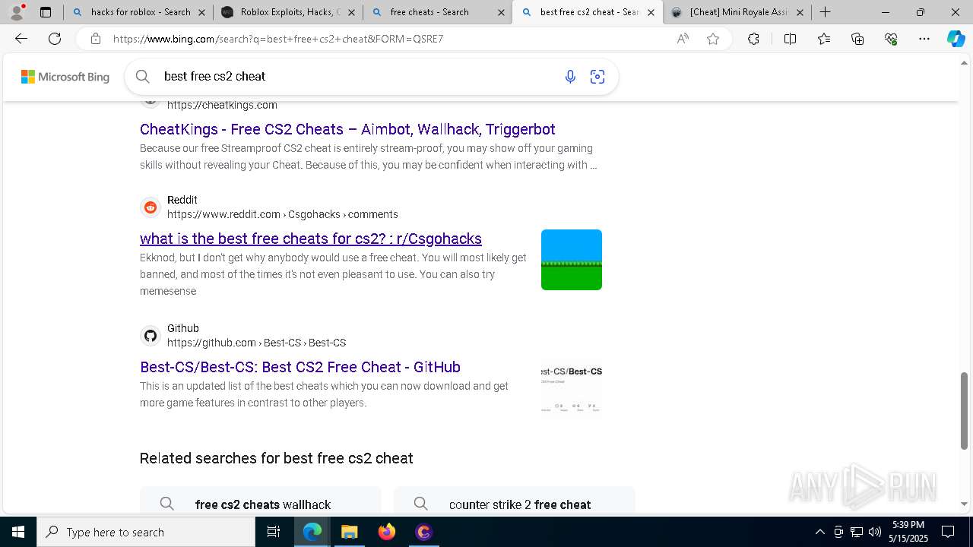
Task: Launch Firefox from the taskbar
Action: pyautogui.click(x=386, y=532)
